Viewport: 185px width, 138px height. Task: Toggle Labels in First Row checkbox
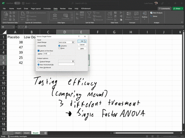(39, 51)
